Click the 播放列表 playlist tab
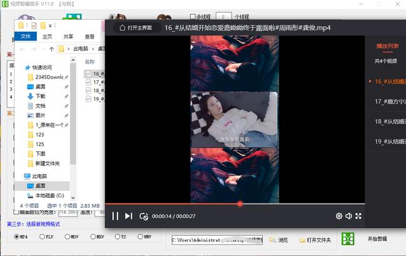Image resolution: width=406 pixels, height=256 pixels. click(x=388, y=46)
